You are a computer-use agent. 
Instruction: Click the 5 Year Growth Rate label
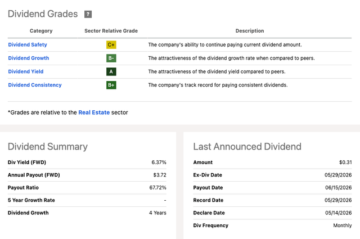(x=31, y=200)
